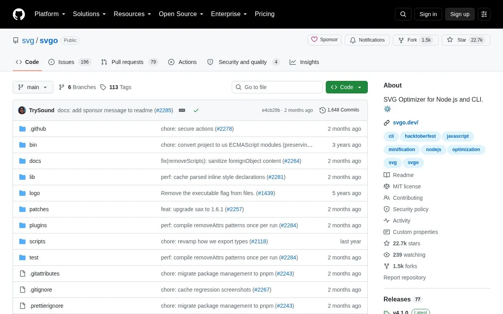Switch to the Security and quality tab
Image resolution: width=503 pixels, height=314 pixels.
[243, 62]
